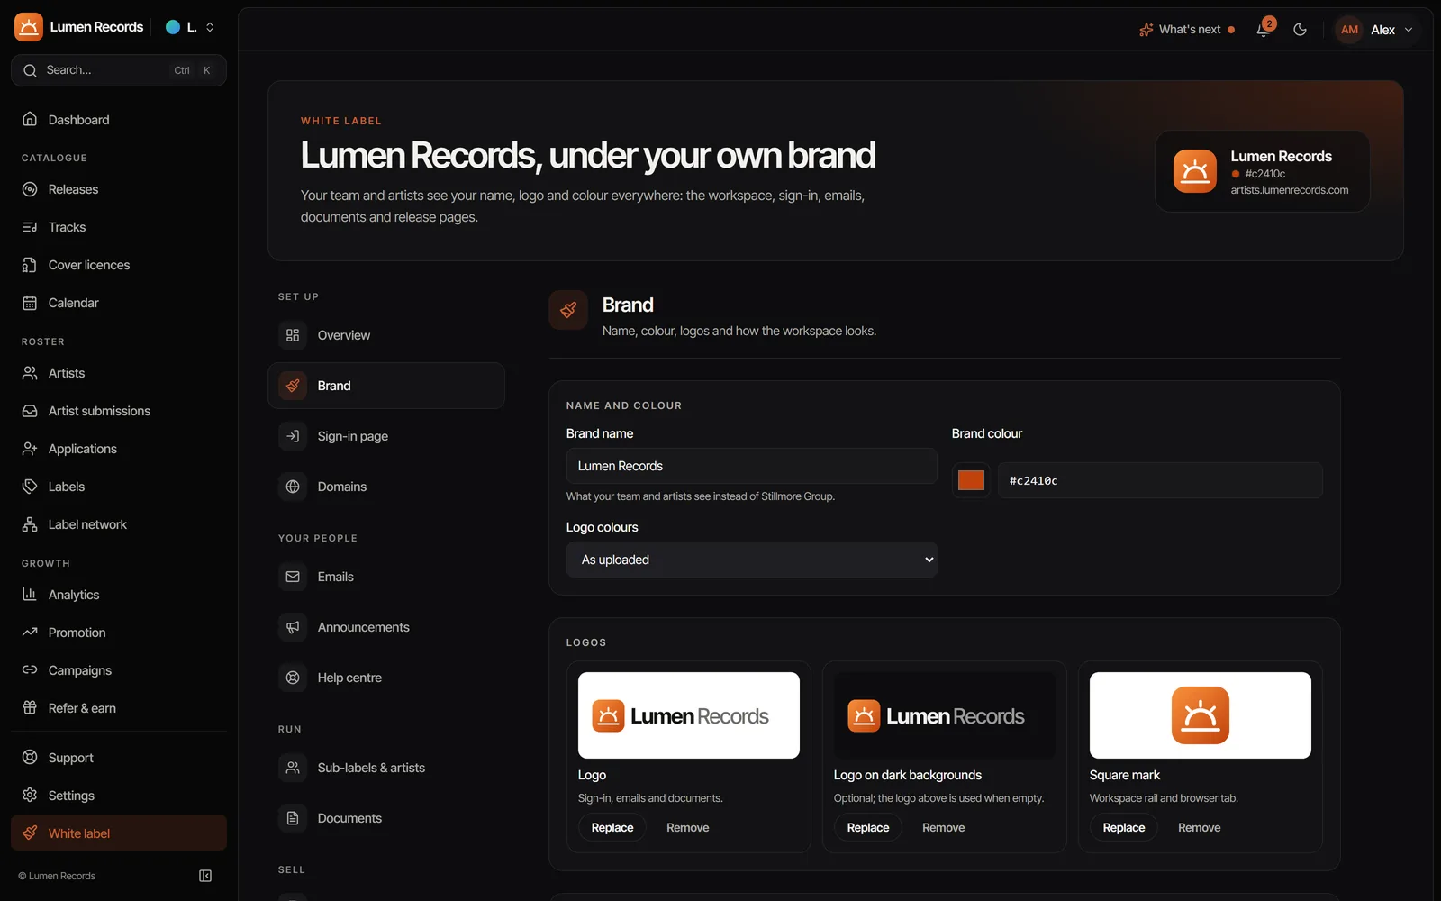The image size is (1441, 901).
Task: Click the brand colour hex field
Action: [1160, 480]
